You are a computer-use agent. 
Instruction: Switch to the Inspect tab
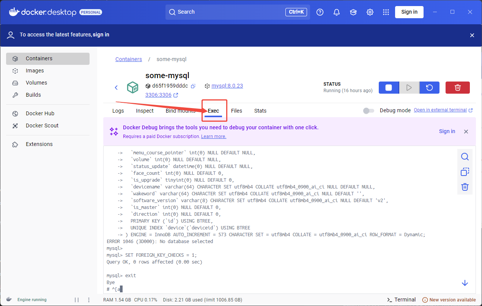coord(145,111)
